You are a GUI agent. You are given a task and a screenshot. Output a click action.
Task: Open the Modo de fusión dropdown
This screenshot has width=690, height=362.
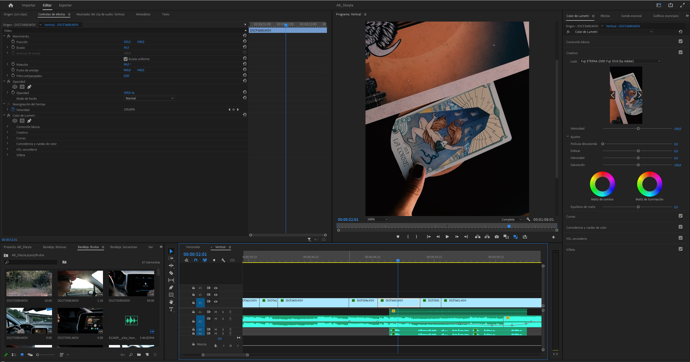(149, 98)
